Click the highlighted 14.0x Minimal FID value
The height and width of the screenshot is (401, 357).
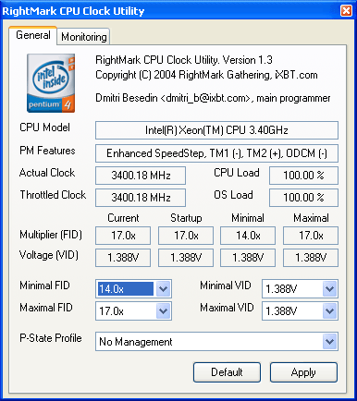pos(126,289)
